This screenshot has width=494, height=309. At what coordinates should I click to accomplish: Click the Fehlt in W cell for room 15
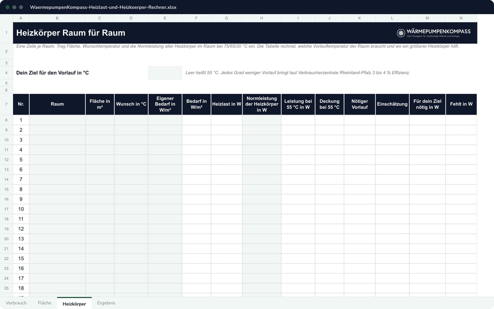click(x=461, y=259)
